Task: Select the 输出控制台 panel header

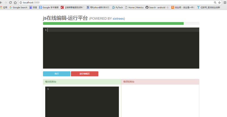Action: tap(82, 82)
